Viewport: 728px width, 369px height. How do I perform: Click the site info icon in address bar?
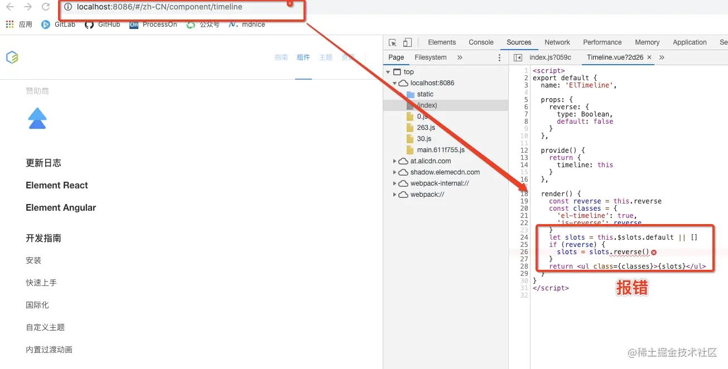[x=68, y=7]
